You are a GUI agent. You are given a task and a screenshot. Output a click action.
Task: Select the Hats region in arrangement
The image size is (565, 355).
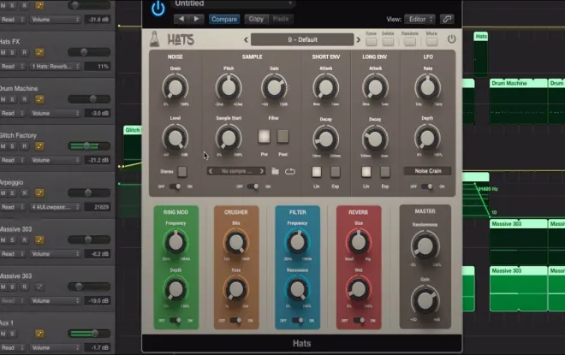pyautogui.click(x=481, y=54)
